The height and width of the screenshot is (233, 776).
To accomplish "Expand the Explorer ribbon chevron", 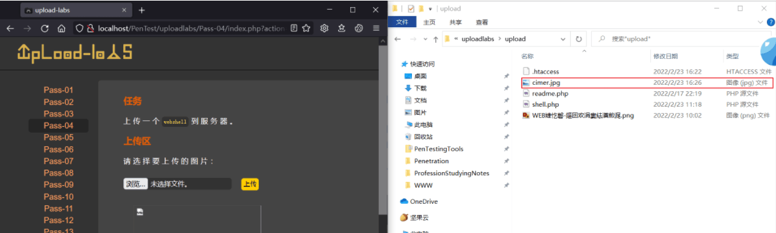I will click(x=760, y=22).
